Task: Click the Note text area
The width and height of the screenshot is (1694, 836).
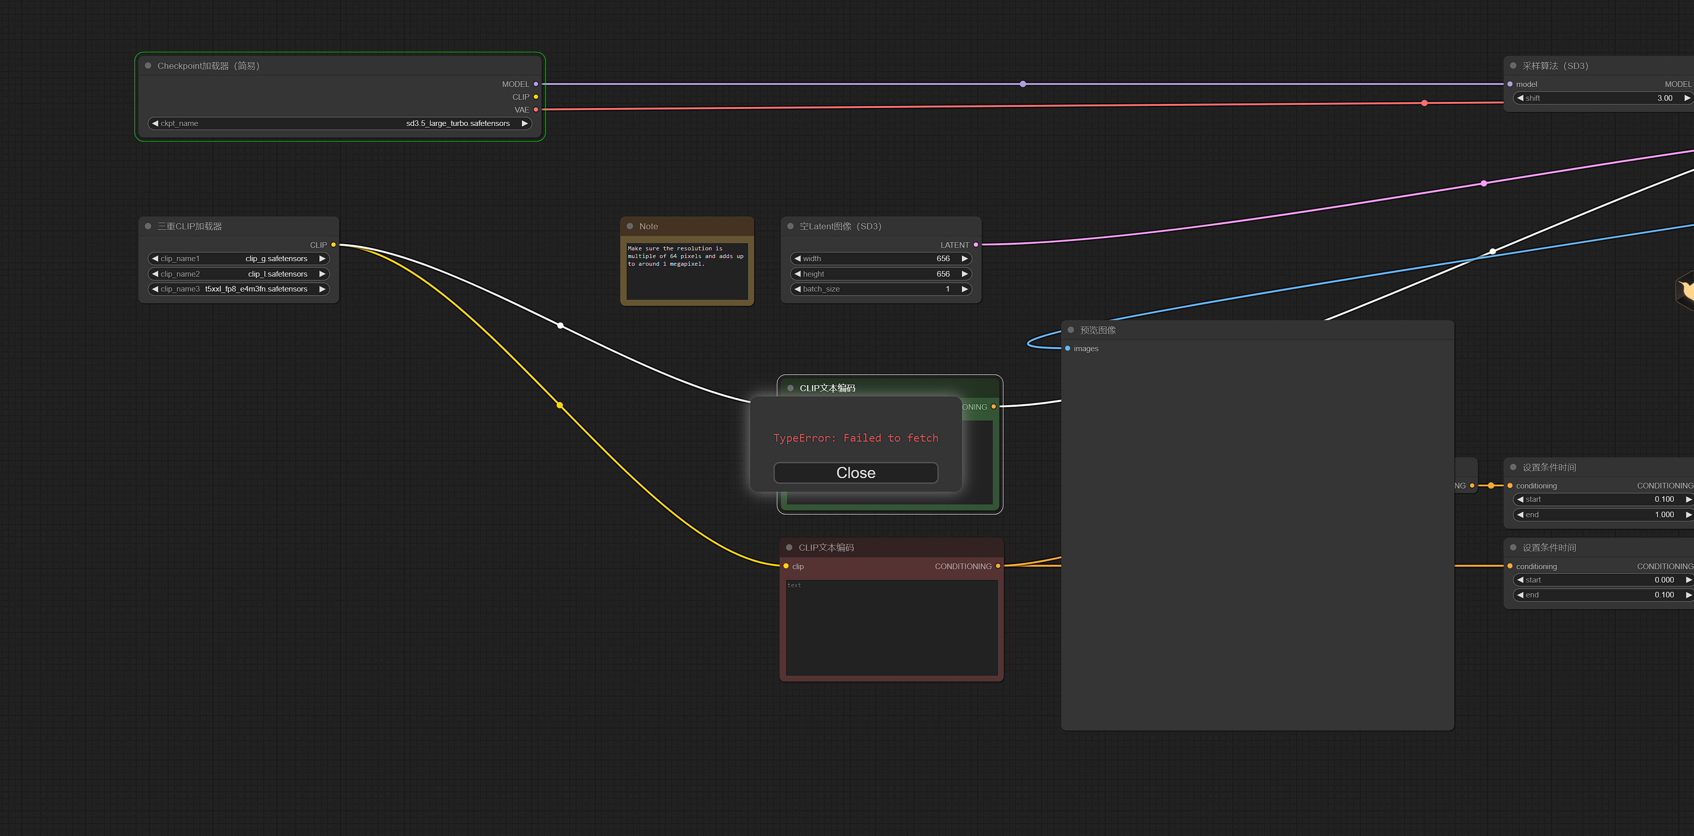Action: 686,271
